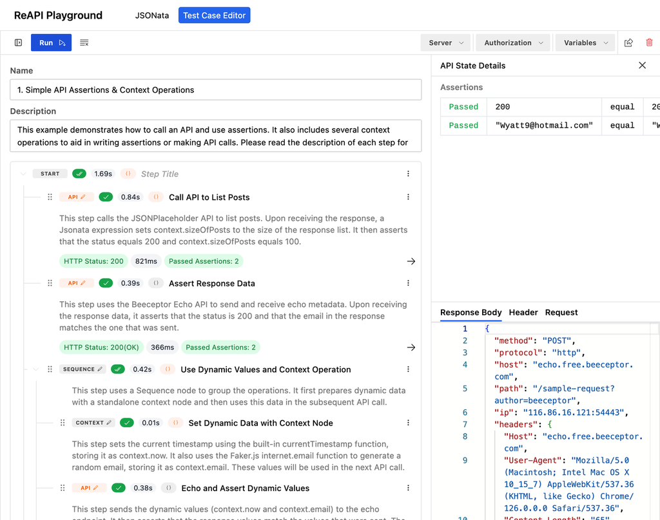Open three-dot menu for Call API to List Posts
Viewport: 660px width, 520px height.
pyautogui.click(x=408, y=197)
